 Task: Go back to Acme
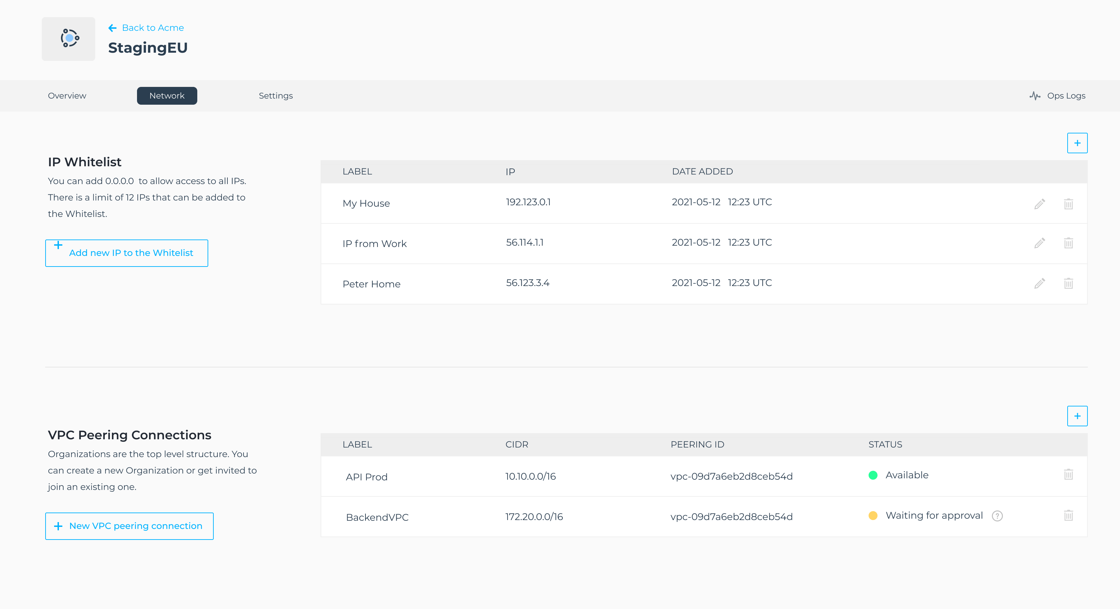coord(146,28)
